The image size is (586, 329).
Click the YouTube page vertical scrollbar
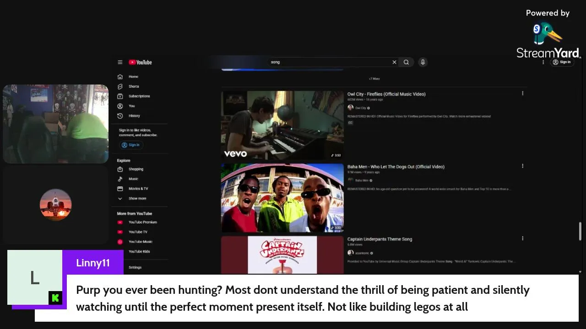pyautogui.click(x=581, y=231)
